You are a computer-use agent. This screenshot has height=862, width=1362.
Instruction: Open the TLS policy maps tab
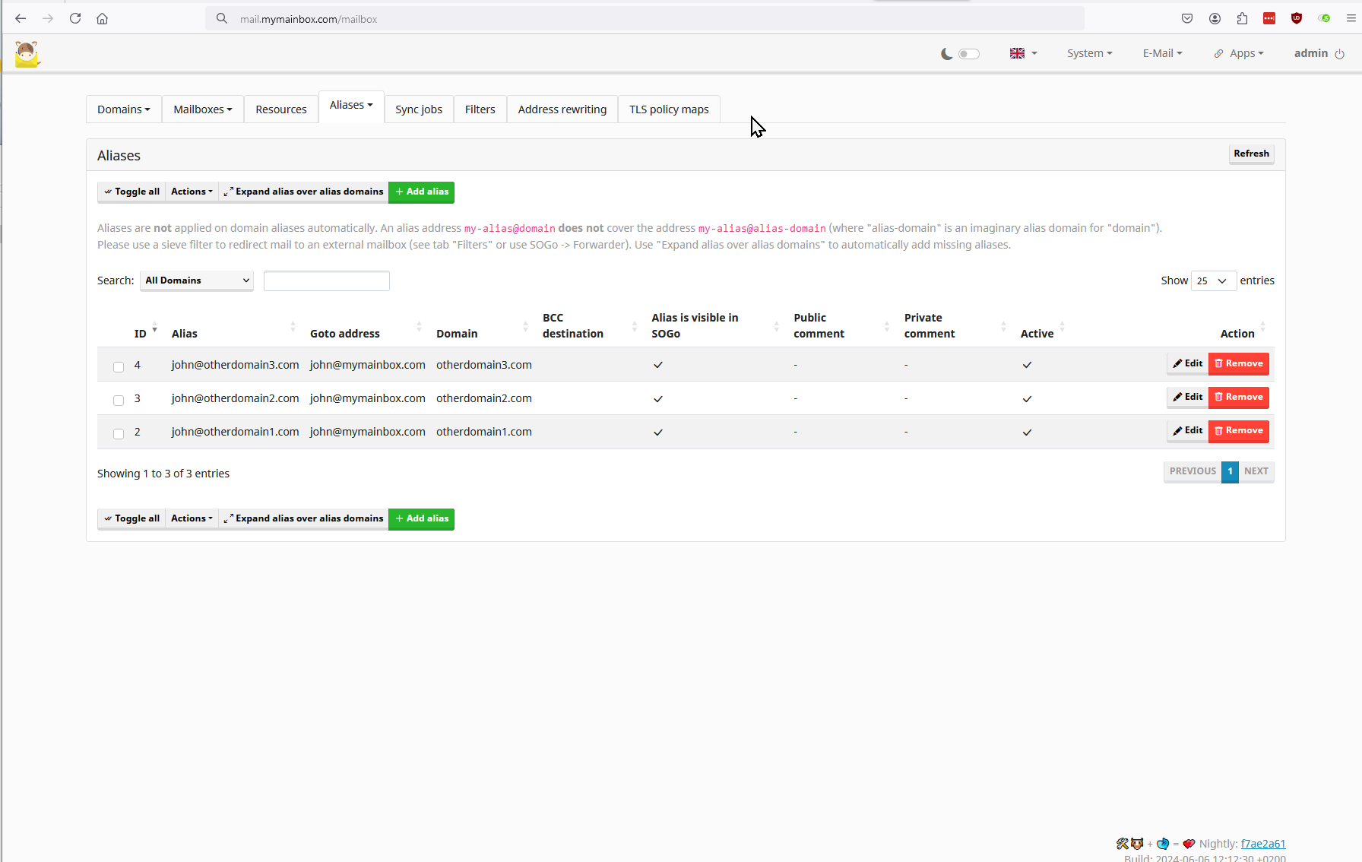pyautogui.click(x=669, y=109)
